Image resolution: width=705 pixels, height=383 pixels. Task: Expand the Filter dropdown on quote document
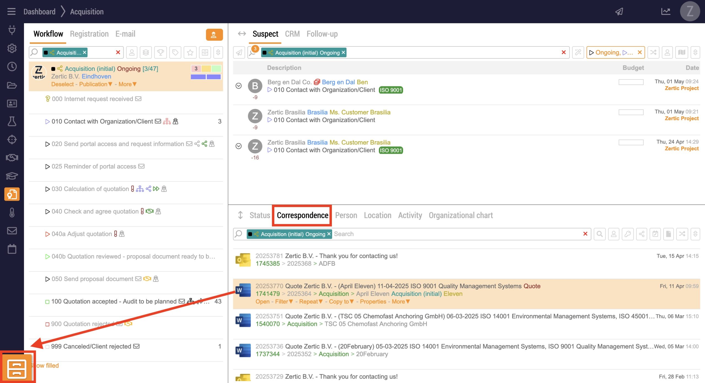tap(284, 302)
